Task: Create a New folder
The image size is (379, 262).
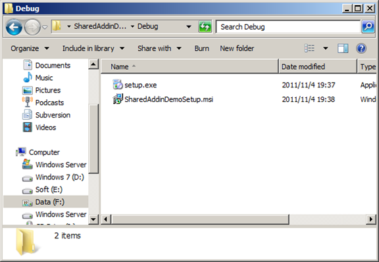Action: point(237,49)
